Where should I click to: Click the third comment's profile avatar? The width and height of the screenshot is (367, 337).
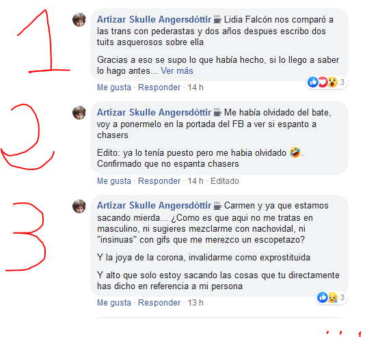(x=79, y=206)
